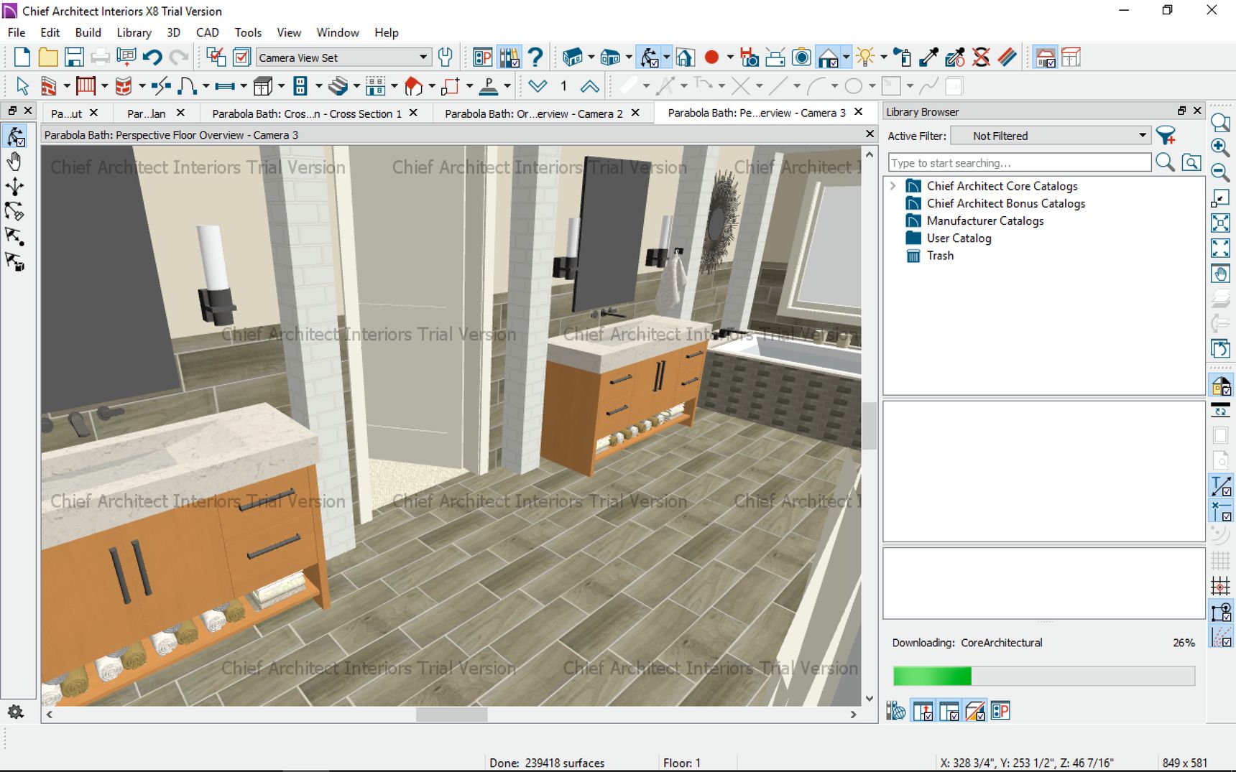Click the Material Painter spray can icon
Viewport: 1236px width, 772px height.
tap(903, 57)
